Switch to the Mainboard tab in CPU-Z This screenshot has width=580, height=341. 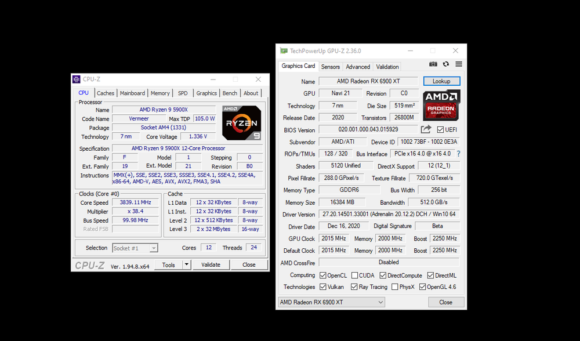[132, 93]
